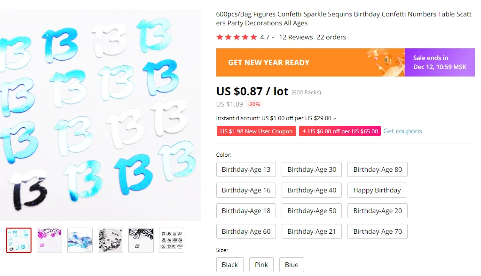Click the US $1.98 New User Coupon
The image size is (481, 276).
pos(256,131)
